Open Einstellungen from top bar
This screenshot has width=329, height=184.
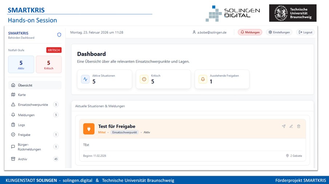click(279, 32)
